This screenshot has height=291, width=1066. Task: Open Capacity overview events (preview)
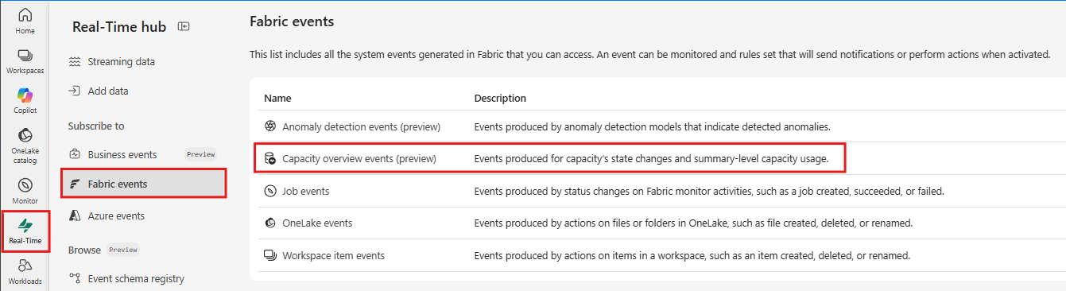click(359, 159)
